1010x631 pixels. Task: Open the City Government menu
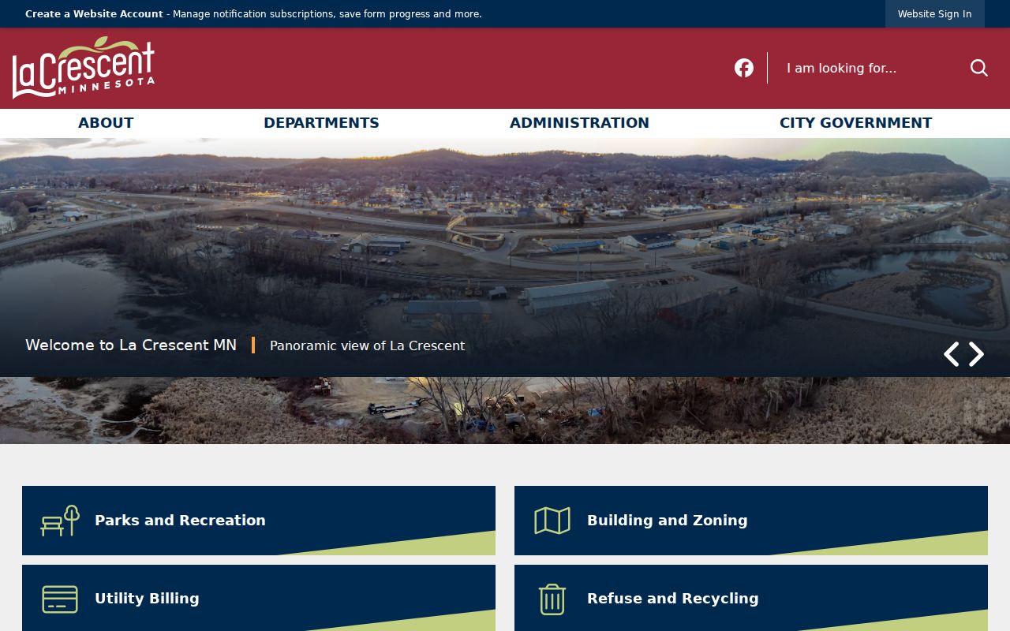(x=855, y=123)
